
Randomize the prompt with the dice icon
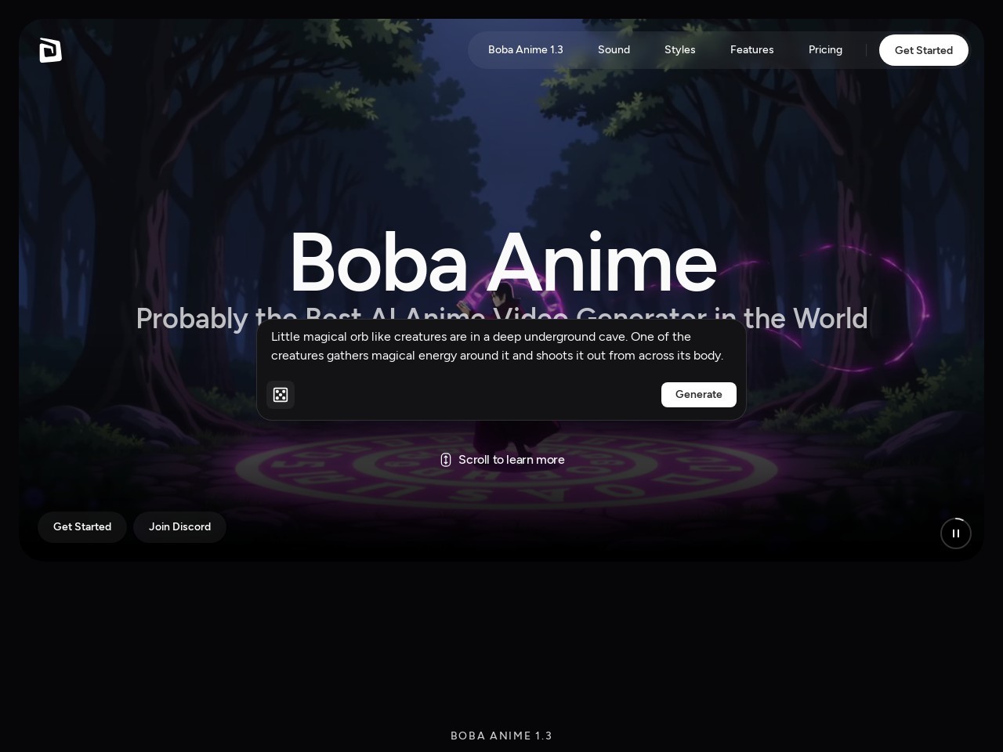click(281, 395)
